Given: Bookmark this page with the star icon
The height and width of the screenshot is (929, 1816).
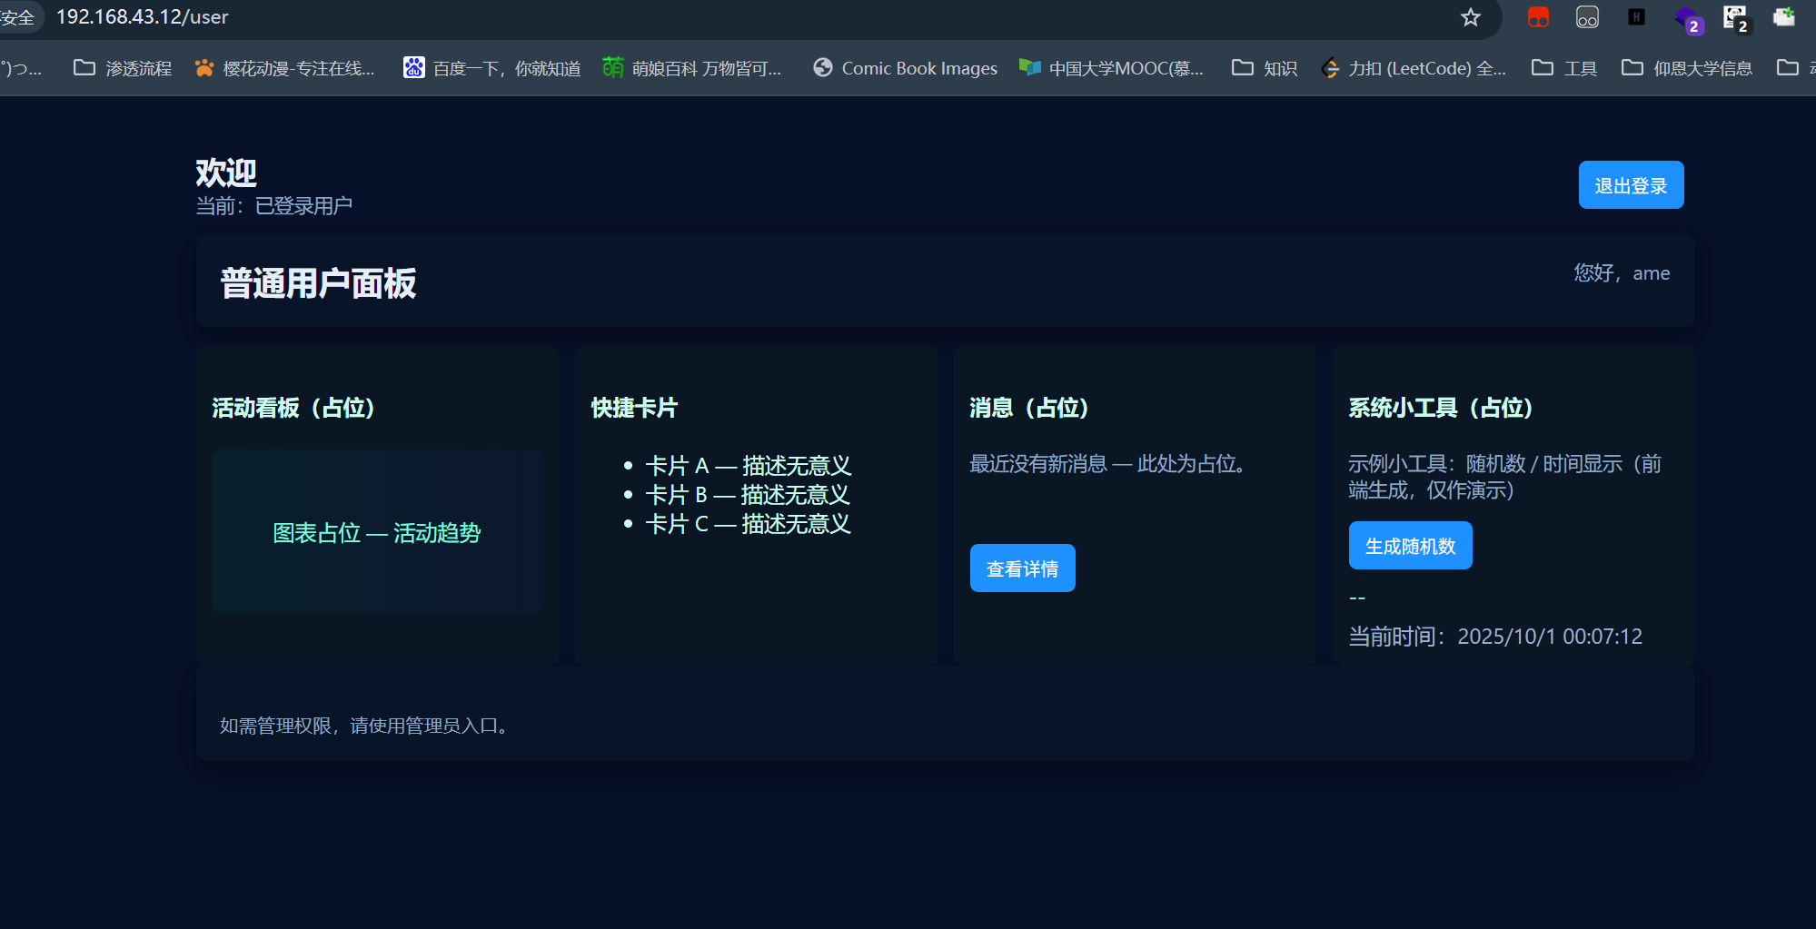Looking at the screenshot, I should tap(1471, 17).
